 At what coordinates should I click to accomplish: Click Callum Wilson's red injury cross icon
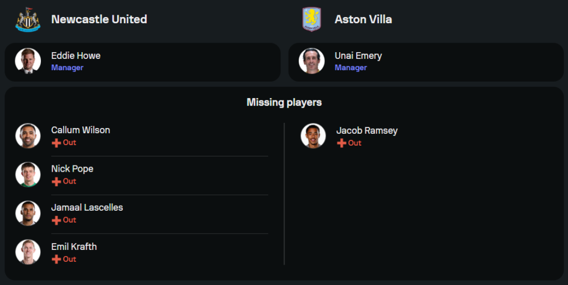coord(56,143)
